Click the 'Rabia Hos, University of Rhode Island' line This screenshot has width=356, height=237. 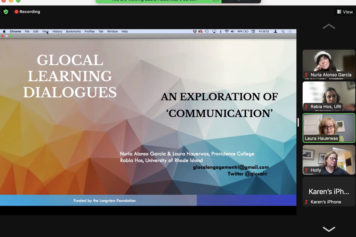pos(161,160)
